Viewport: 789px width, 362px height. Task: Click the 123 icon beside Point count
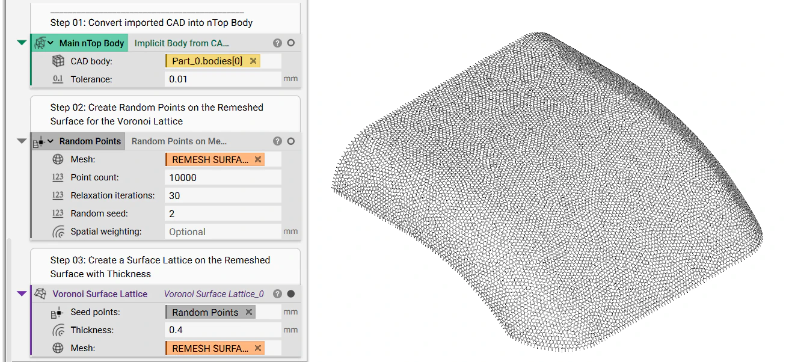click(57, 177)
